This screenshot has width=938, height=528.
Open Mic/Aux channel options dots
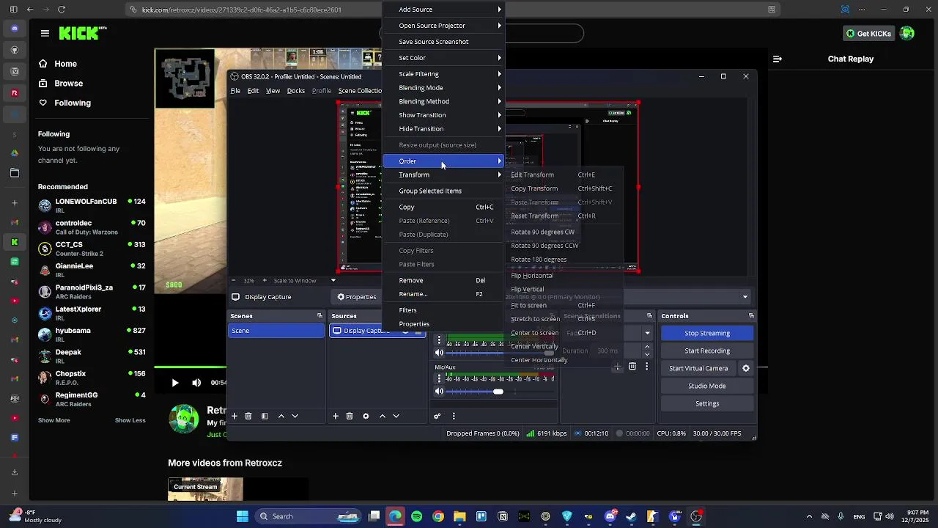coord(439,378)
